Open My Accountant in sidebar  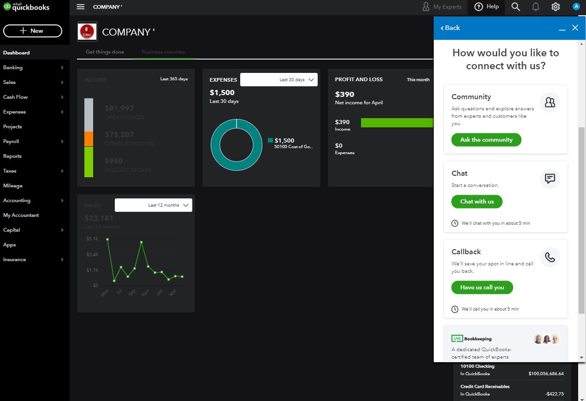[x=35, y=215]
